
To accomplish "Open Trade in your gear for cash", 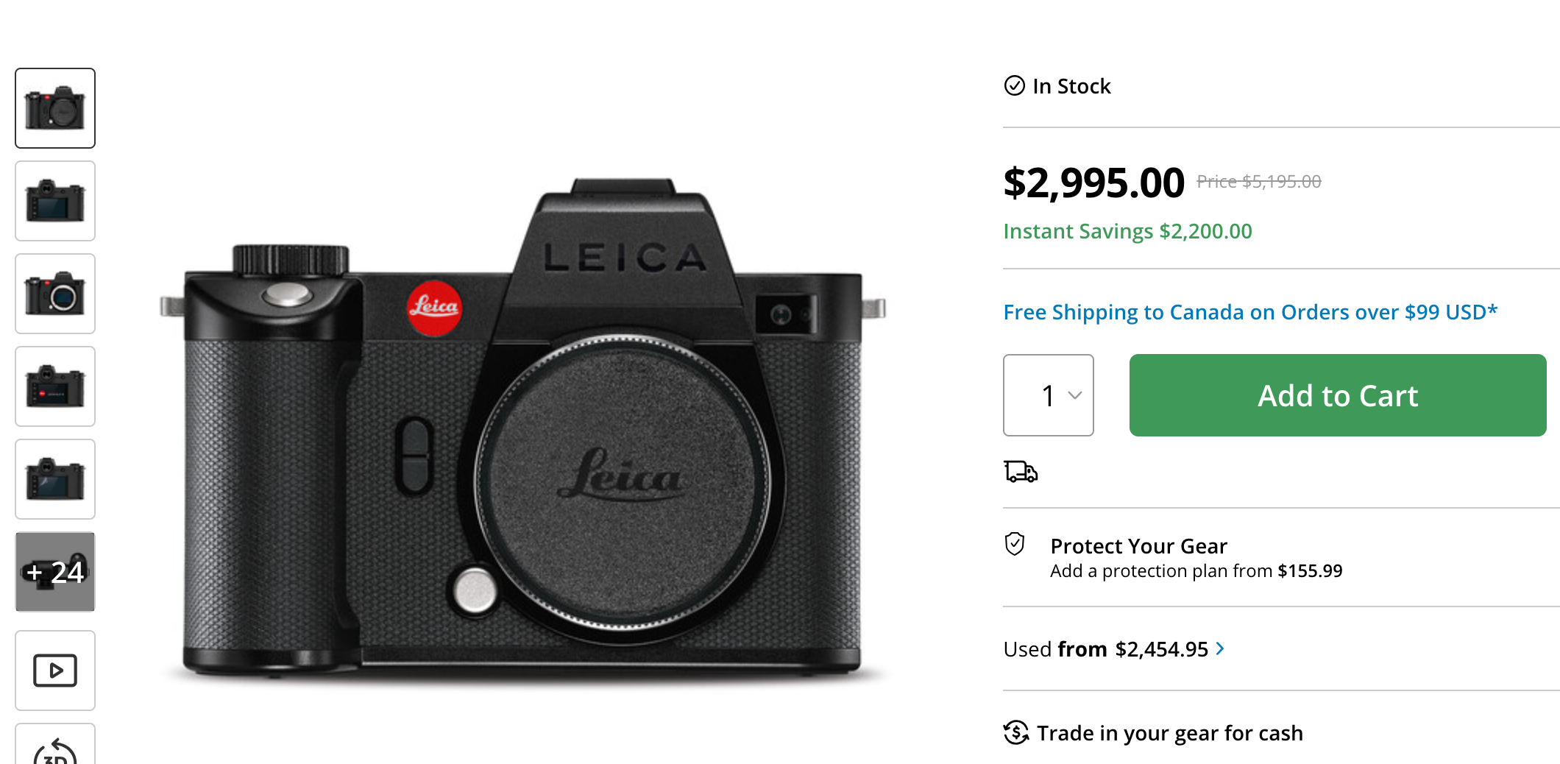I will [x=1169, y=733].
